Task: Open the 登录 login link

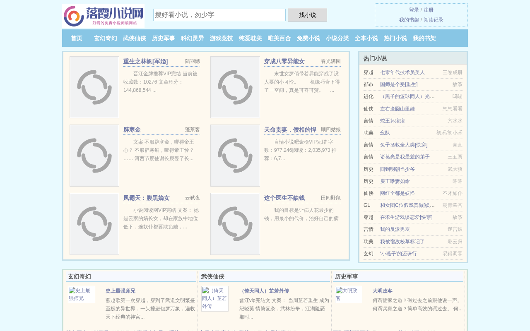Action: pos(414,10)
